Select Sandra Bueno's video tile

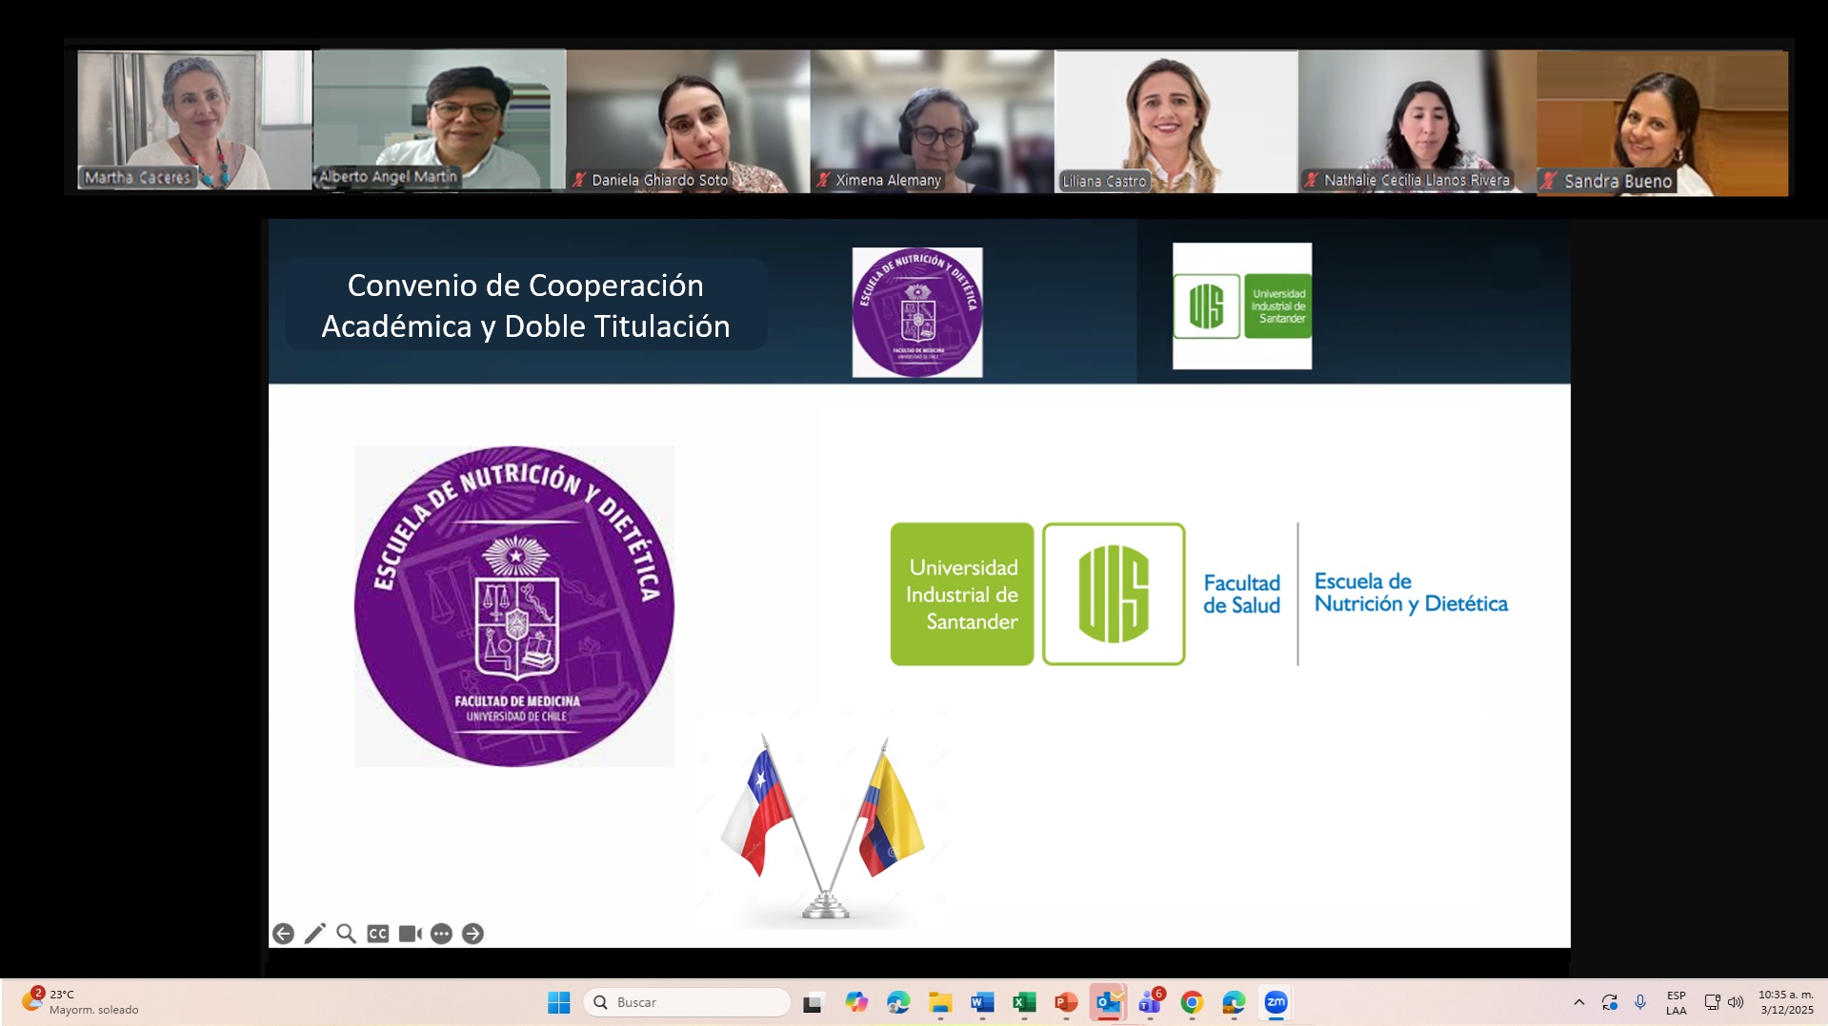pyautogui.click(x=1662, y=124)
